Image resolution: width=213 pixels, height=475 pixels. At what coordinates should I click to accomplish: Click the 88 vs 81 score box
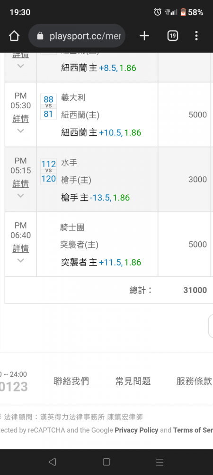(48, 106)
